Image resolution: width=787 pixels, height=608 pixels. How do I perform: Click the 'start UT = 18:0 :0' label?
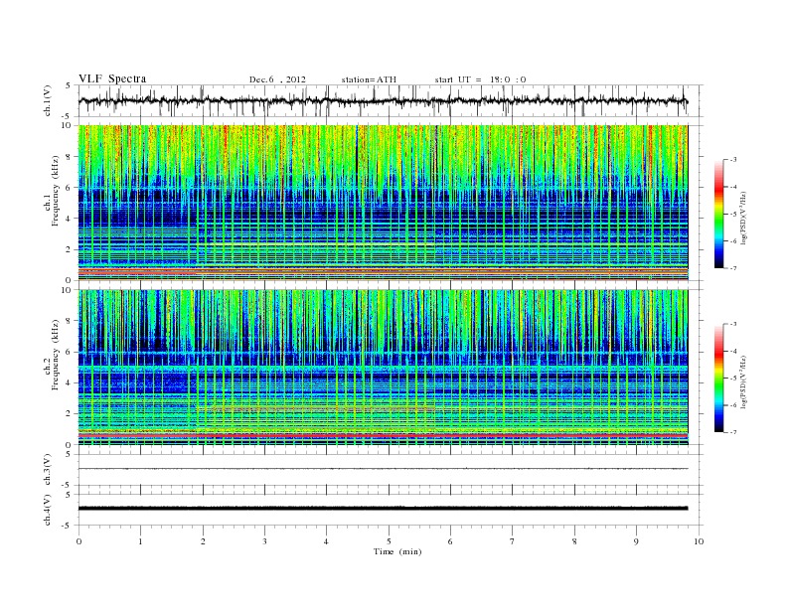point(480,79)
